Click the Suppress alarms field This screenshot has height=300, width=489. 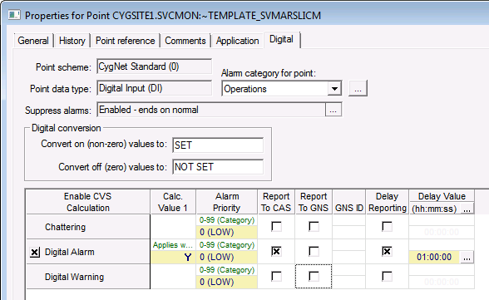[211, 110]
